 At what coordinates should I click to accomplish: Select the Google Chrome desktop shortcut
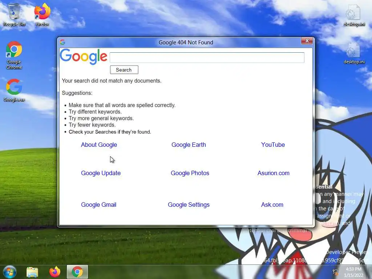pyautogui.click(x=14, y=55)
